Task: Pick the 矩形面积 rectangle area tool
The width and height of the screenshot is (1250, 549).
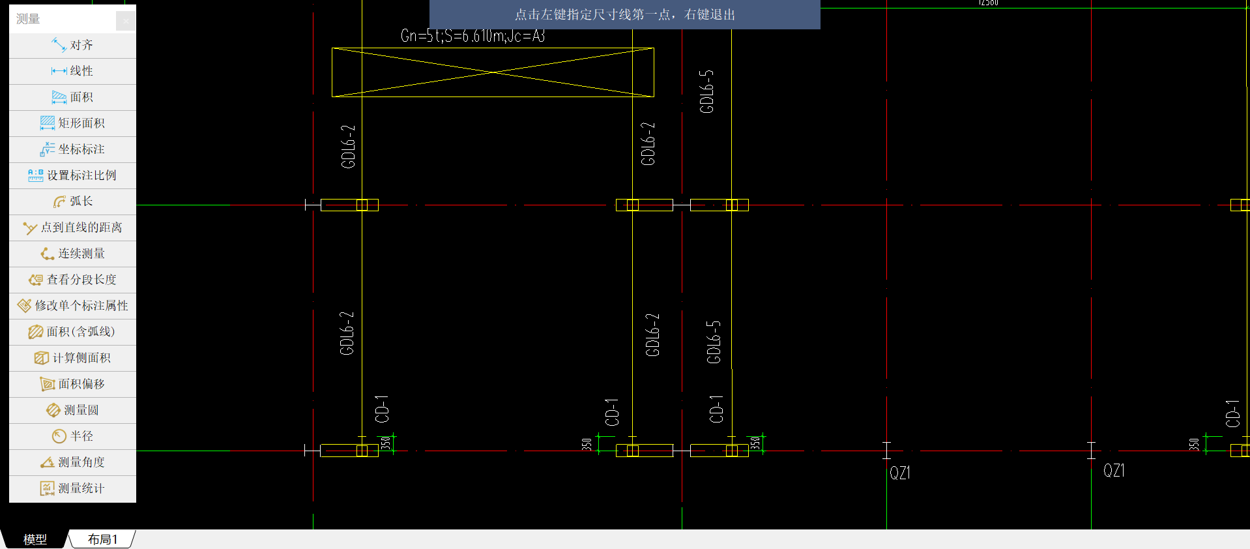Action: click(x=72, y=123)
